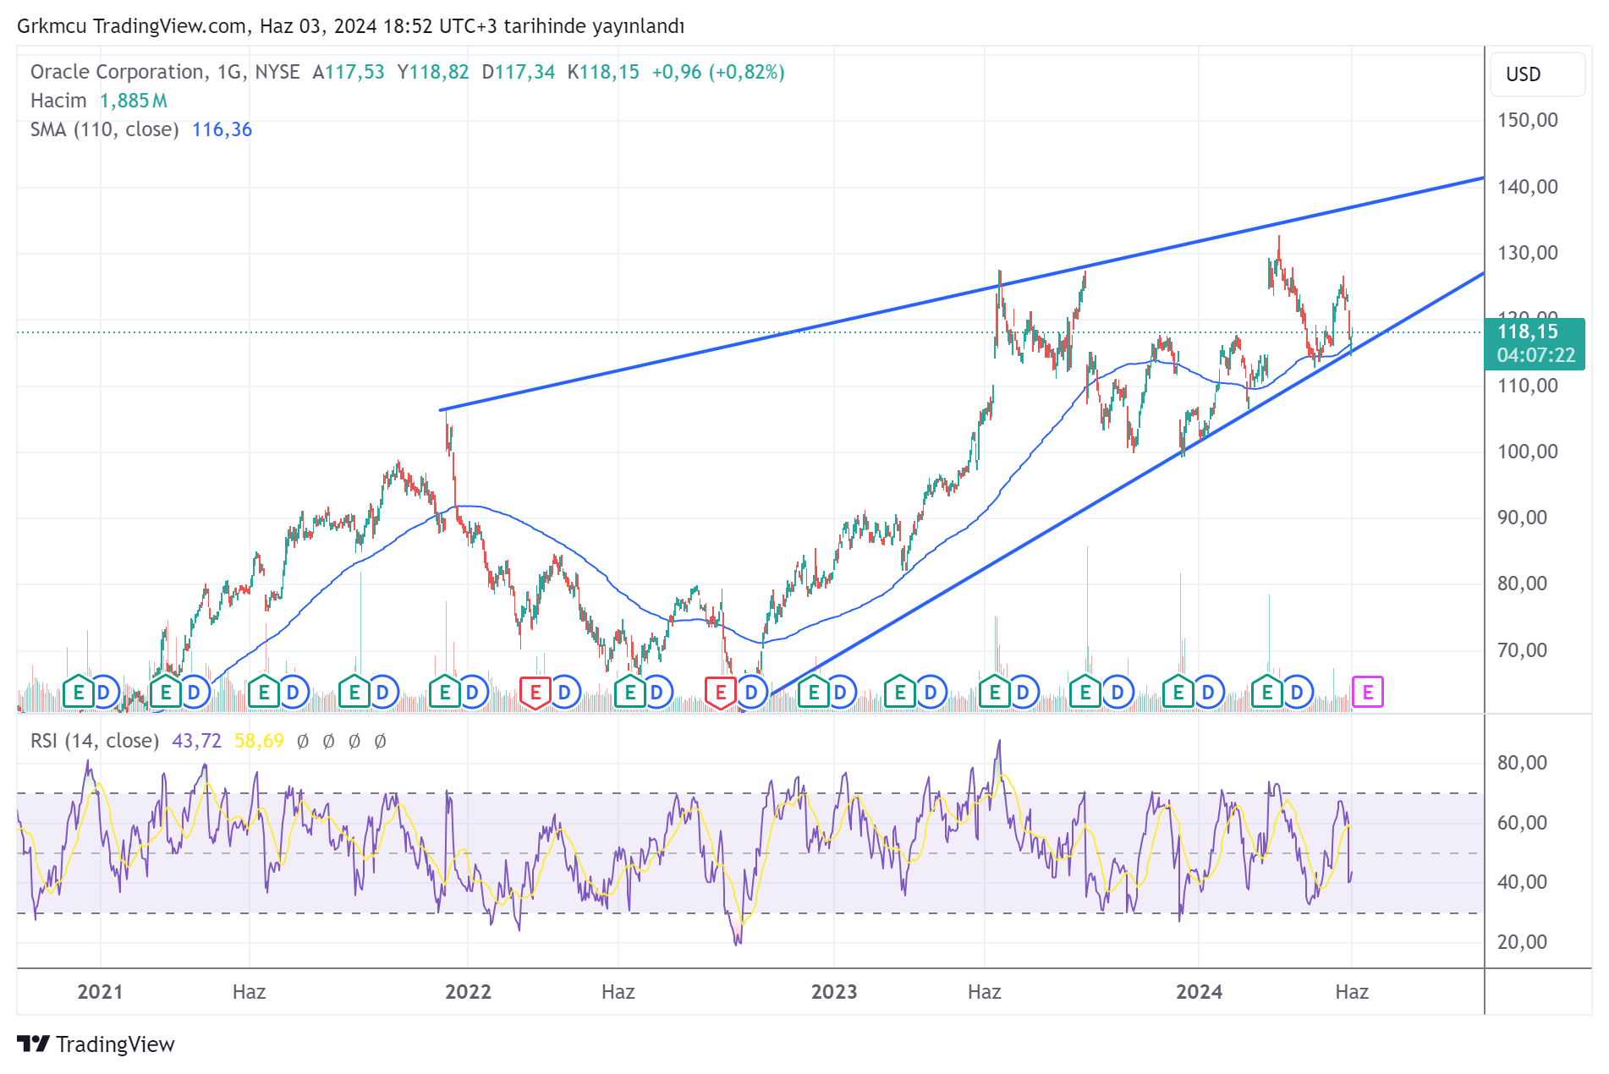
Task: Click the SMA value 116,36
Action: click(x=222, y=129)
